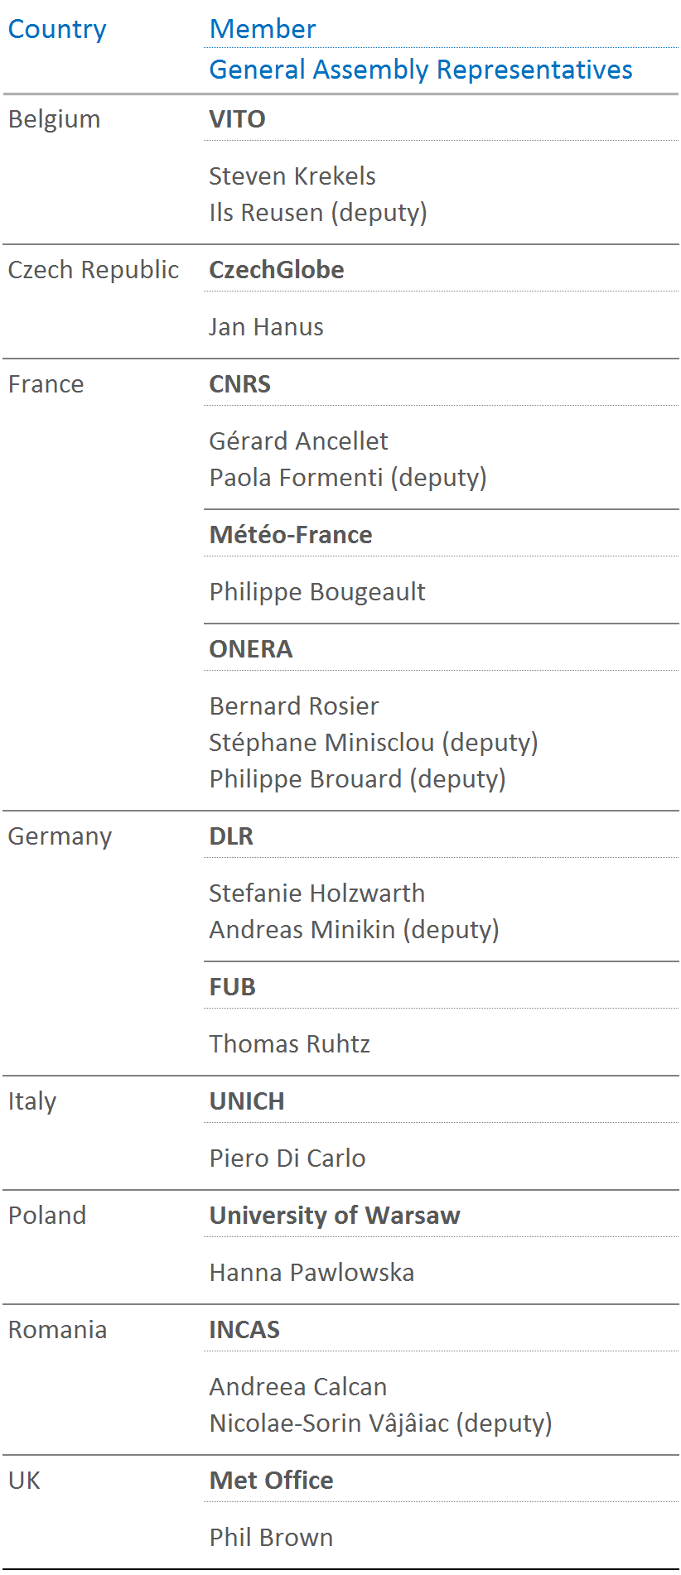
Task: Select Phil Brown in the UK row
Action: tap(271, 1538)
